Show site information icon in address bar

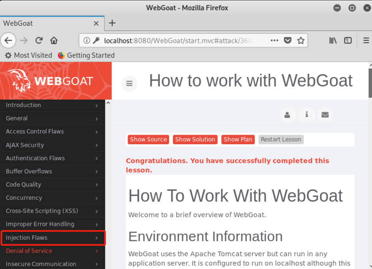(87, 41)
